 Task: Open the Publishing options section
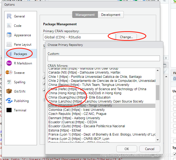[21, 101]
